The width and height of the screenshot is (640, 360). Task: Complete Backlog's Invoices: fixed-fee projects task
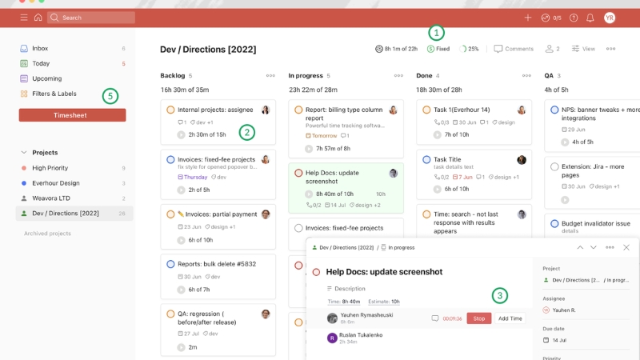point(170,159)
